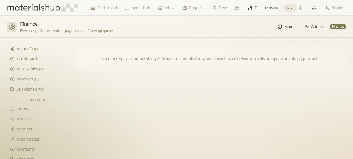Click the building workspace icon
The image size is (353, 159).
pyautogui.click(x=250, y=8)
